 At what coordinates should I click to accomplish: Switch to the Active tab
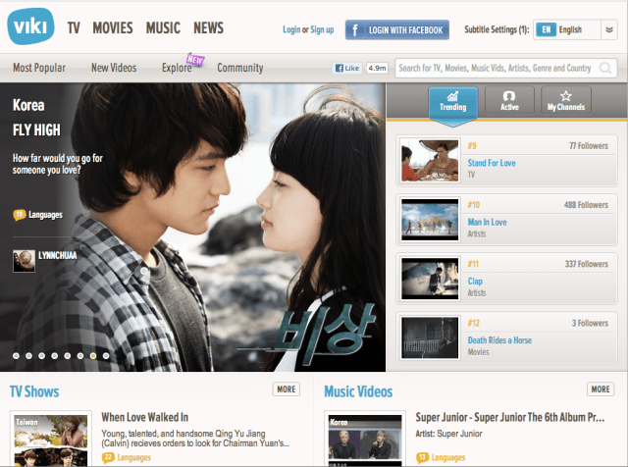point(509,101)
